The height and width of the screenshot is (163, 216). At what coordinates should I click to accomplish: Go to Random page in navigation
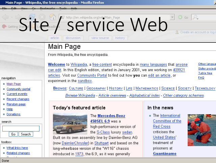point(16,104)
